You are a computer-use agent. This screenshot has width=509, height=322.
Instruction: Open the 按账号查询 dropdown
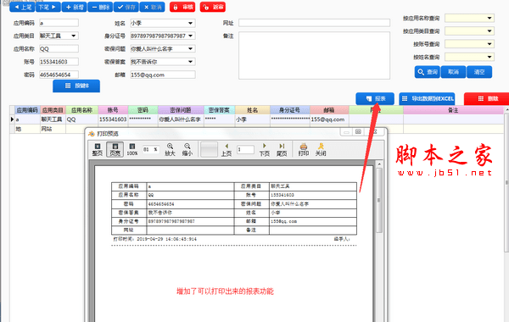click(x=489, y=44)
